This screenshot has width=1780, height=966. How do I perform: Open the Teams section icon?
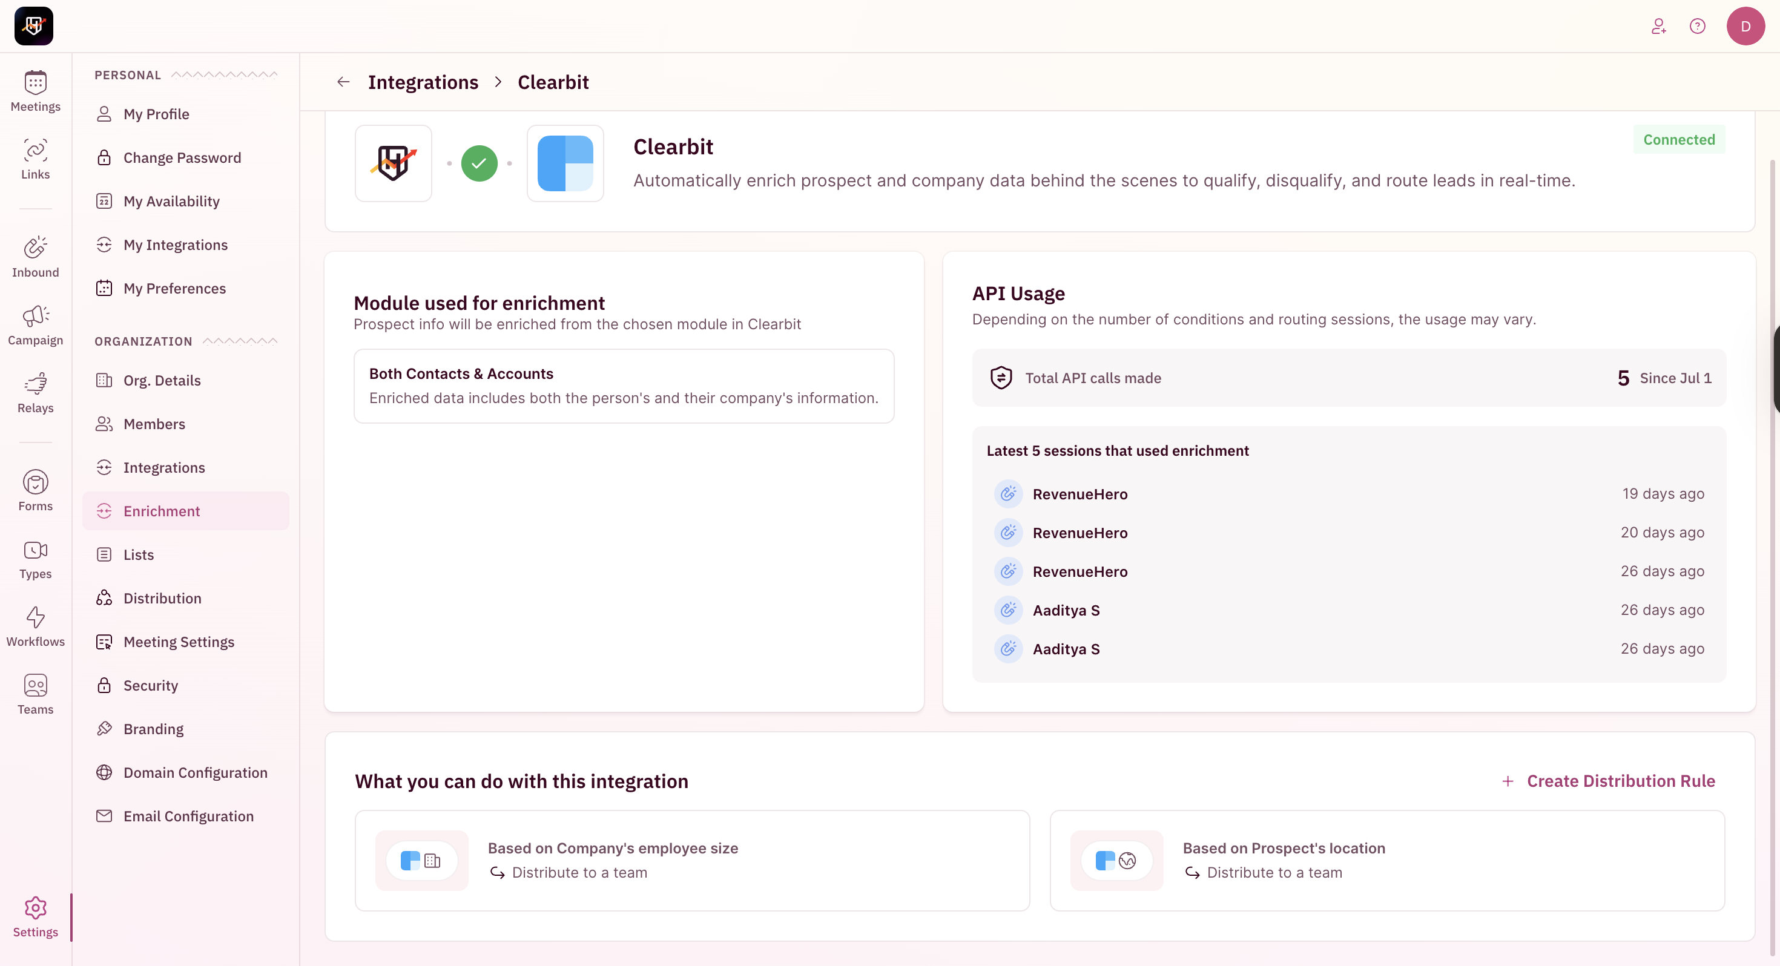pyautogui.click(x=35, y=685)
